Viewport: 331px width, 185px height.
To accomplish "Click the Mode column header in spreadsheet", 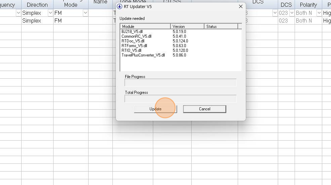I will 71,5.
